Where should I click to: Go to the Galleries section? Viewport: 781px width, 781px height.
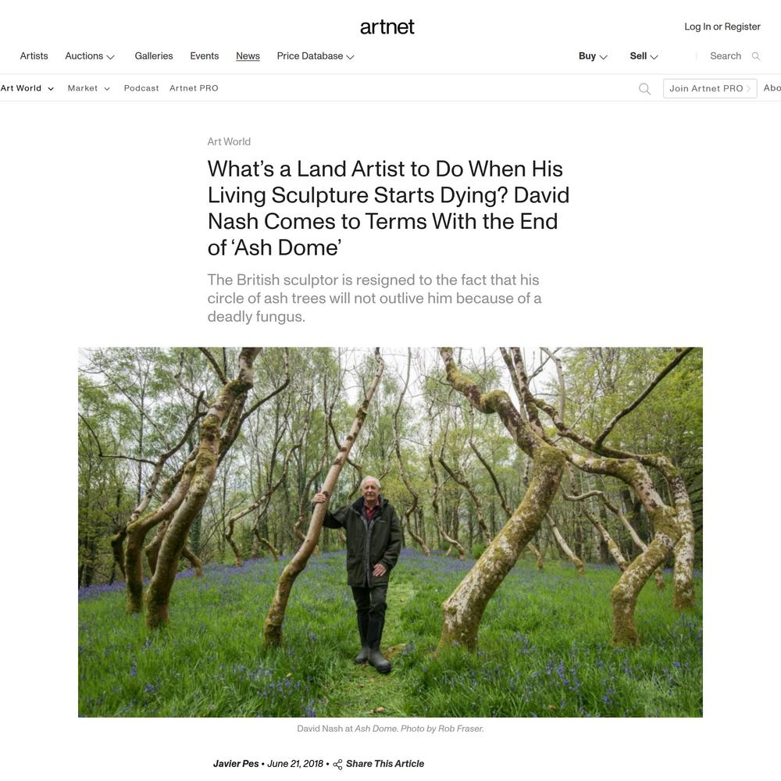(x=153, y=56)
